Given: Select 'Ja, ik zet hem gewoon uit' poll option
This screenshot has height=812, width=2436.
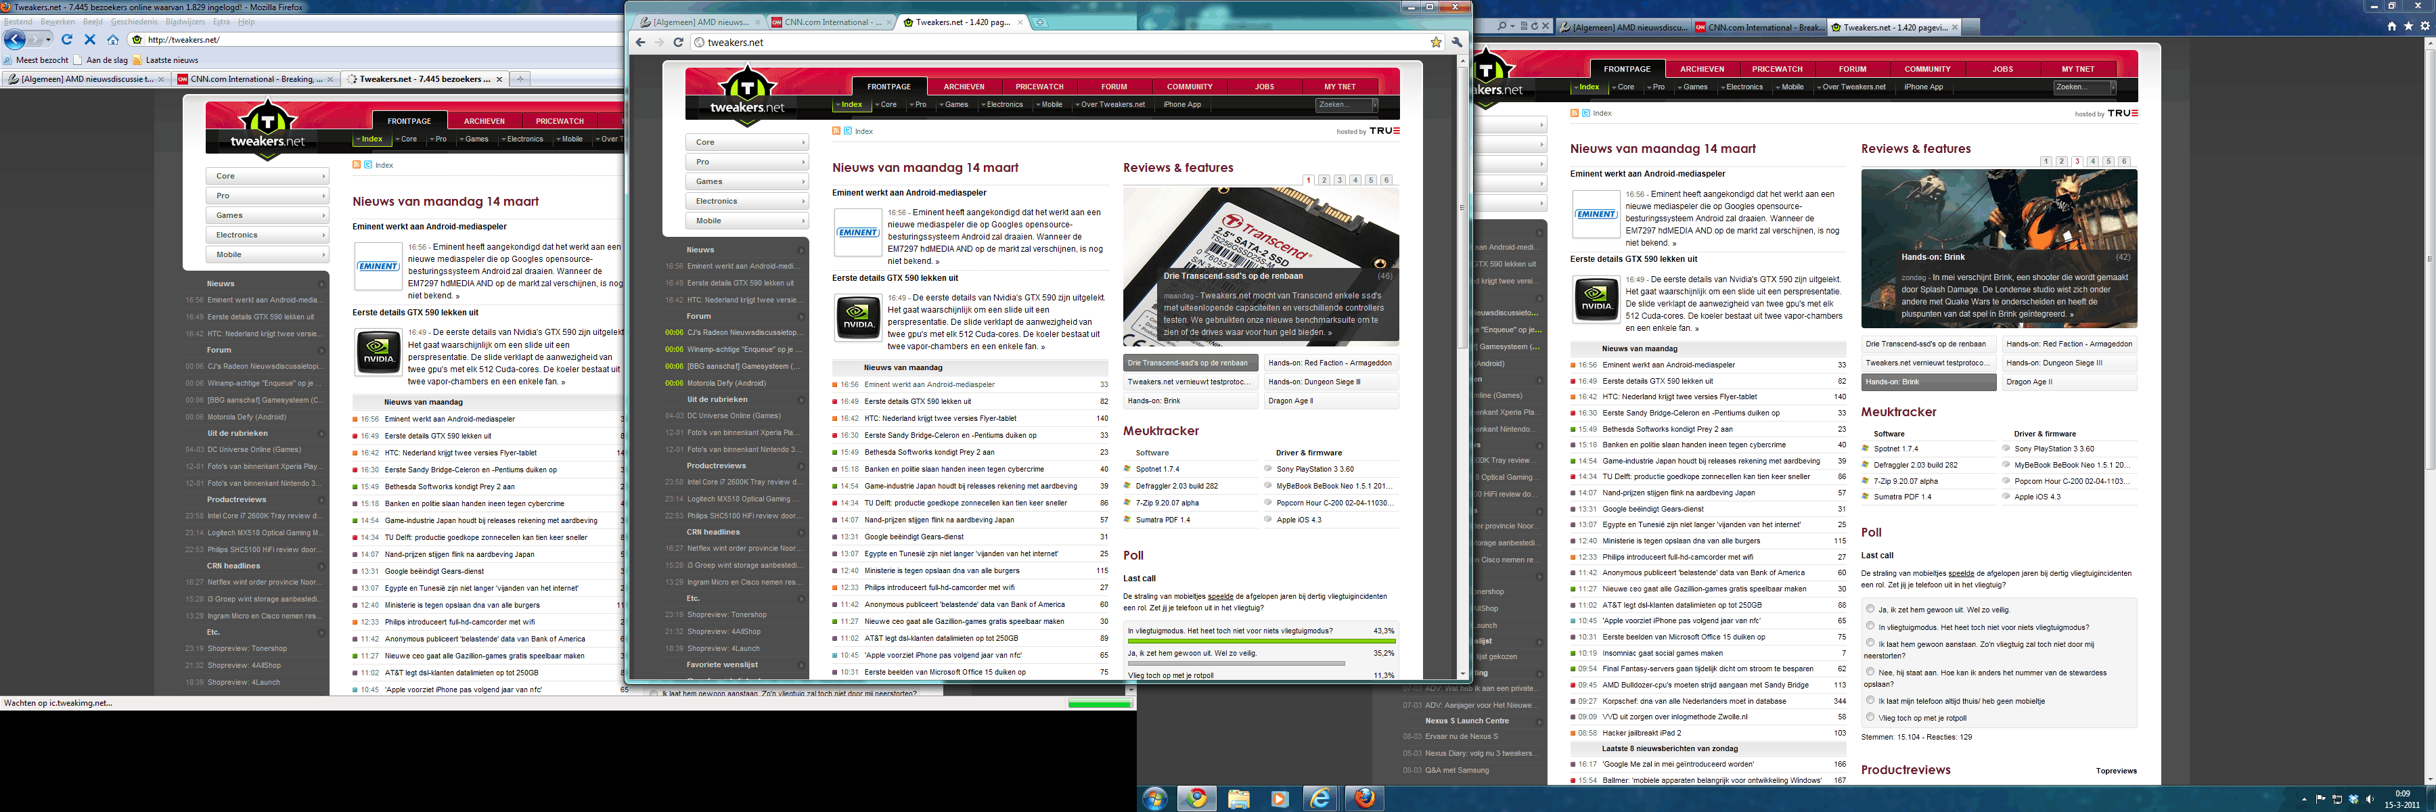Looking at the screenshot, I should coord(1870,609).
